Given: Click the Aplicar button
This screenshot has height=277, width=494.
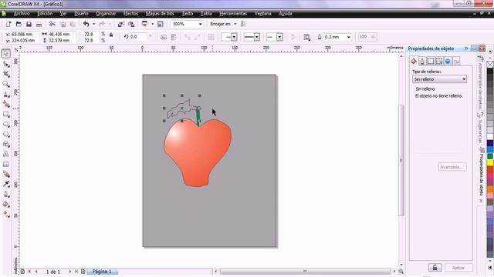Looking at the screenshot, I should coord(458,268).
